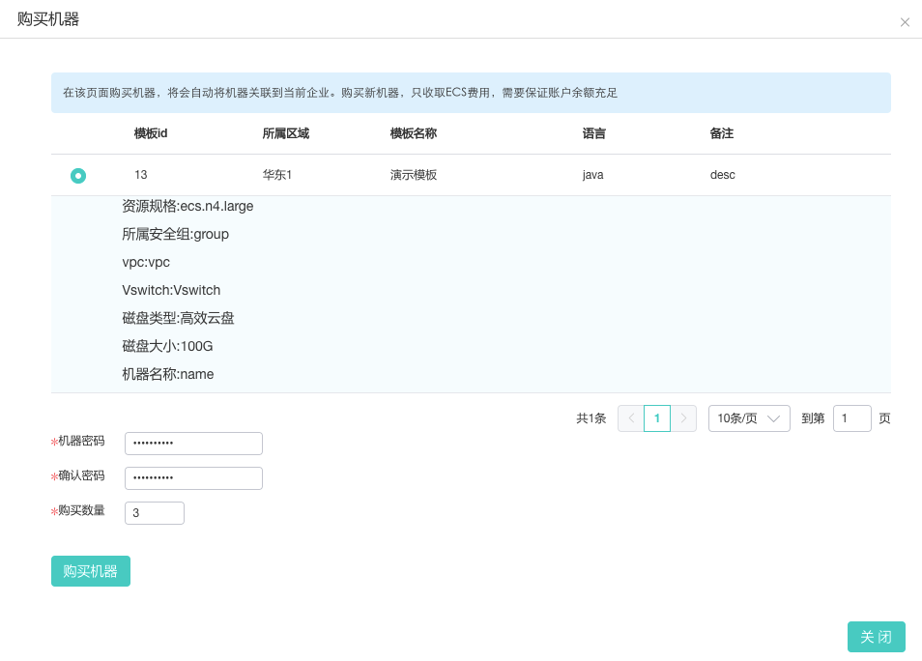Click the template id 13 cell
This screenshot has height=661, width=922.
pos(140,175)
